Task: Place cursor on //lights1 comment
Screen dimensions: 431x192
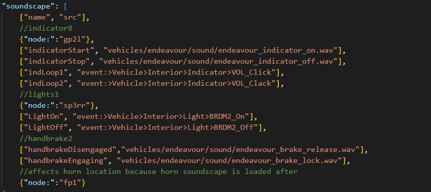Action: [39, 95]
